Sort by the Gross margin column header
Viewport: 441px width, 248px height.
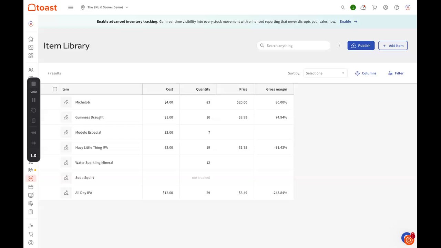coord(276,89)
